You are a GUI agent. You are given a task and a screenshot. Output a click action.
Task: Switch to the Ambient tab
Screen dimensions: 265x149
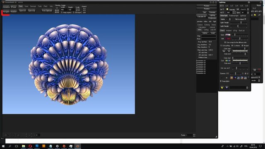(x=229, y=31)
